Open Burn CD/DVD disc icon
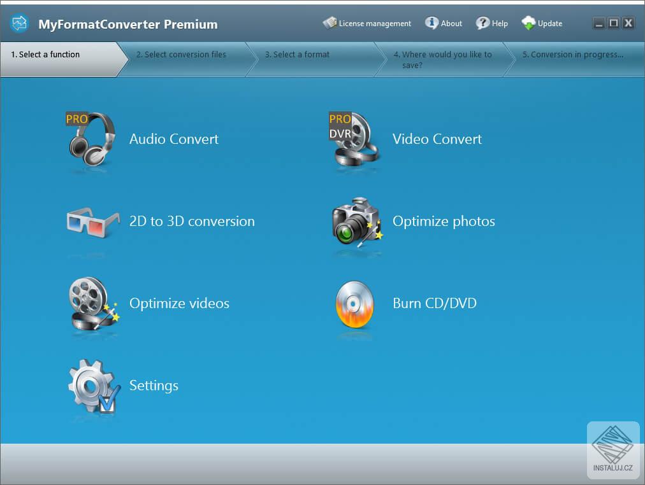The height and width of the screenshot is (485, 645). 354,306
